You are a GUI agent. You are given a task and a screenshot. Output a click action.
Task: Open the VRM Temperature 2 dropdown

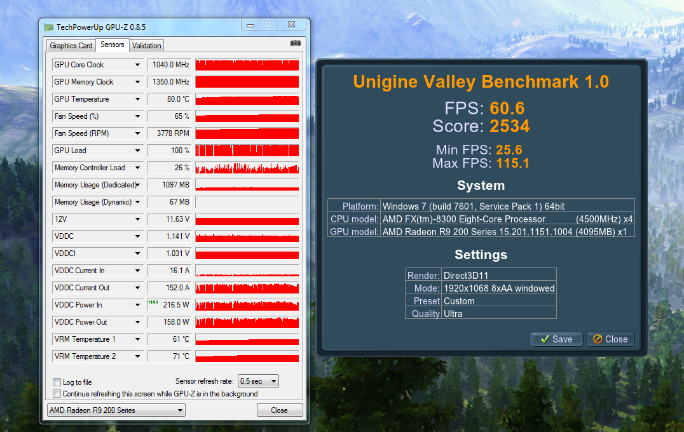click(x=137, y=356)
